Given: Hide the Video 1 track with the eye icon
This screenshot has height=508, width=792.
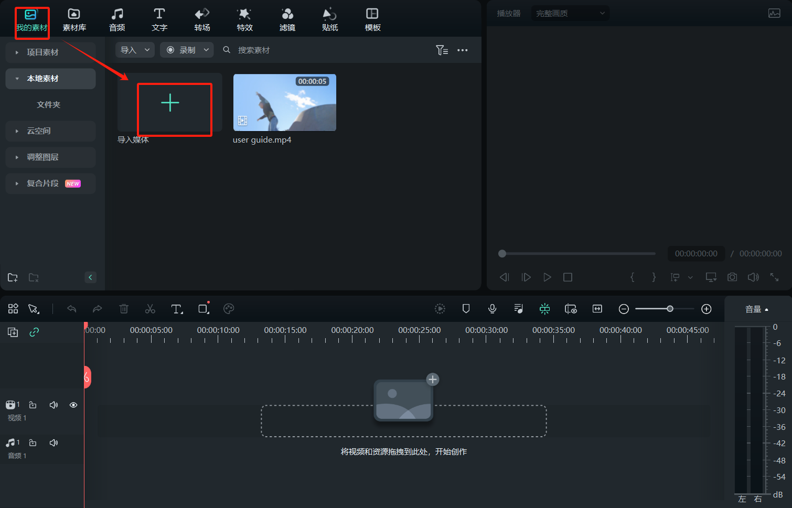Looking at the screenshot, I should [73, 405].
